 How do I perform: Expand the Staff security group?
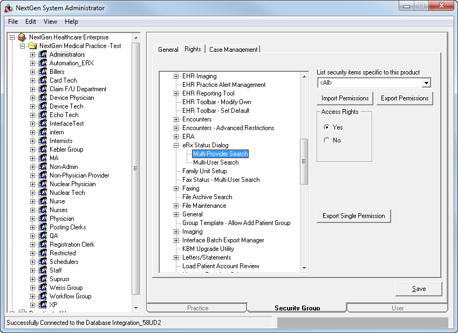tap(33, 270)
